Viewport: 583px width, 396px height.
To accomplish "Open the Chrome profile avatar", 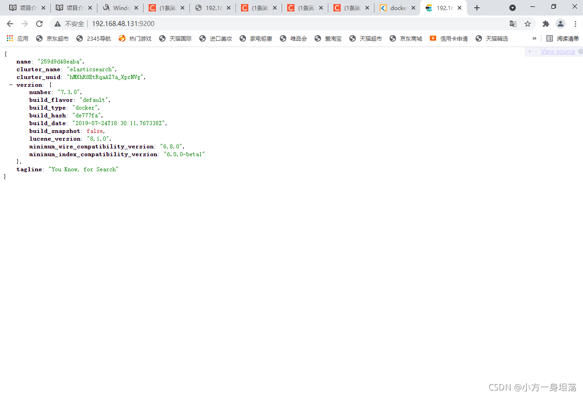I will coord(561,24).
